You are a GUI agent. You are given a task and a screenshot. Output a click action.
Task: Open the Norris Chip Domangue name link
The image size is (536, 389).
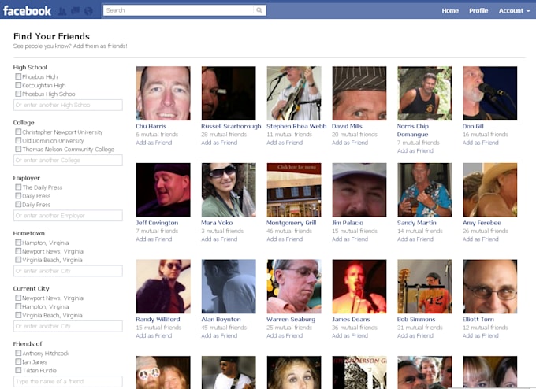coord(412,131)
